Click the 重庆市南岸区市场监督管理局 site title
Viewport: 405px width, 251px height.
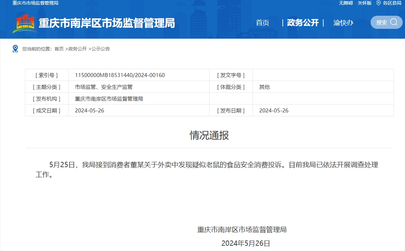(107, 23)
